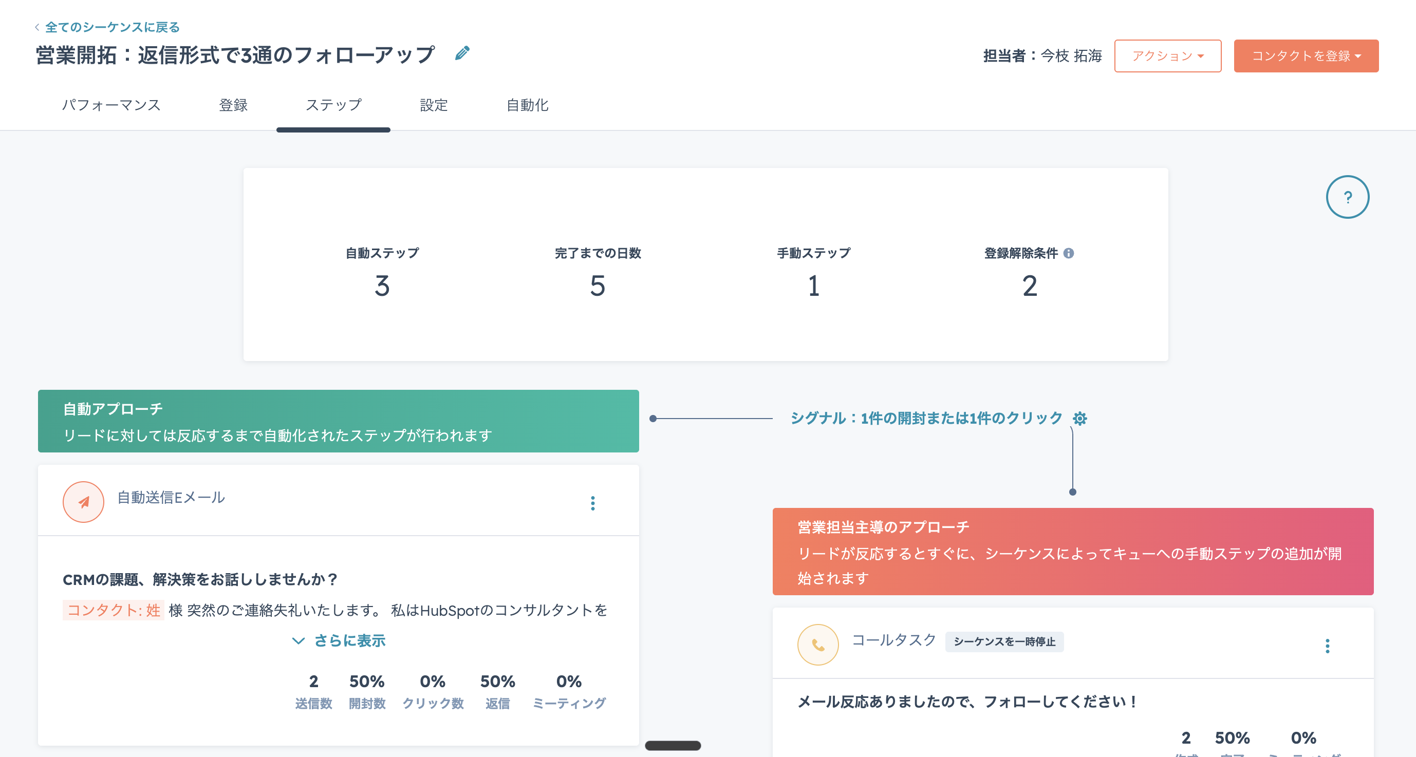1416x757 pixels.
Task: Switch to the パフォーマンス tab
Action: coord(111,105)
